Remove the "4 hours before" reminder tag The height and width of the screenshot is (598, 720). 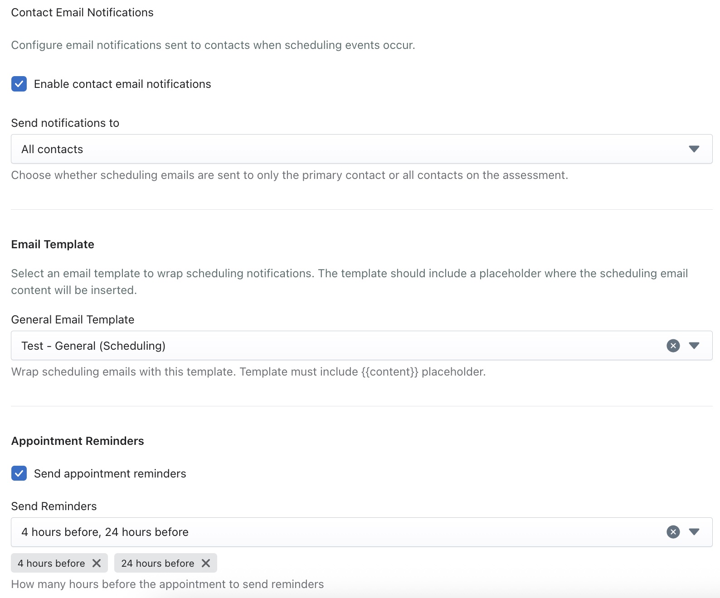tap(97, 563)
